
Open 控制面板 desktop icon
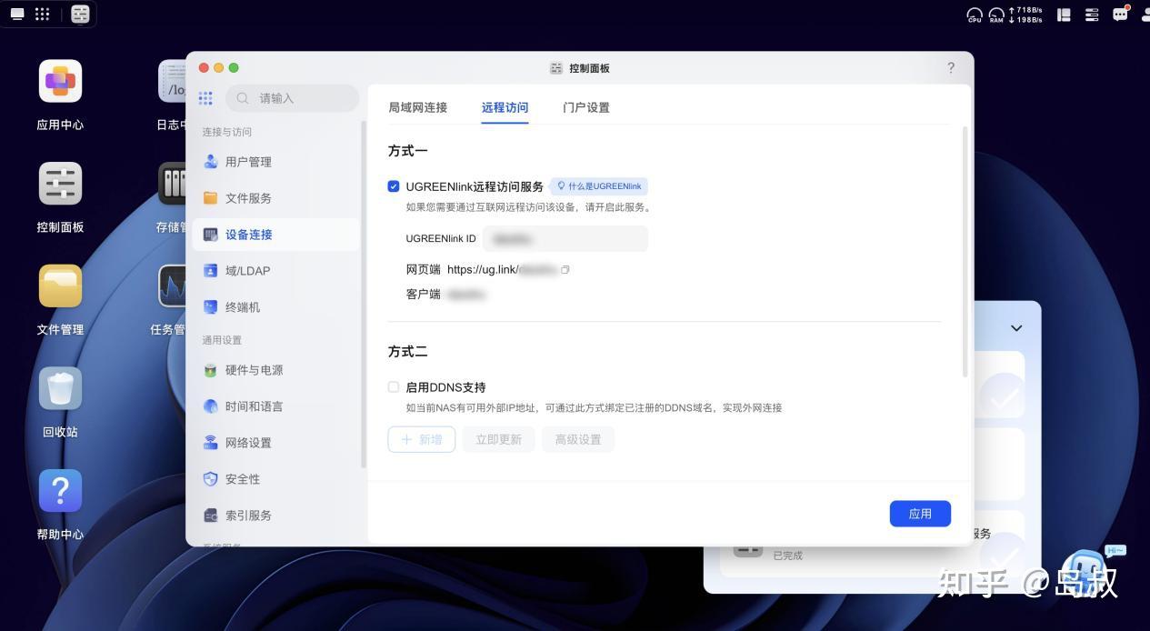coord(60,197)
